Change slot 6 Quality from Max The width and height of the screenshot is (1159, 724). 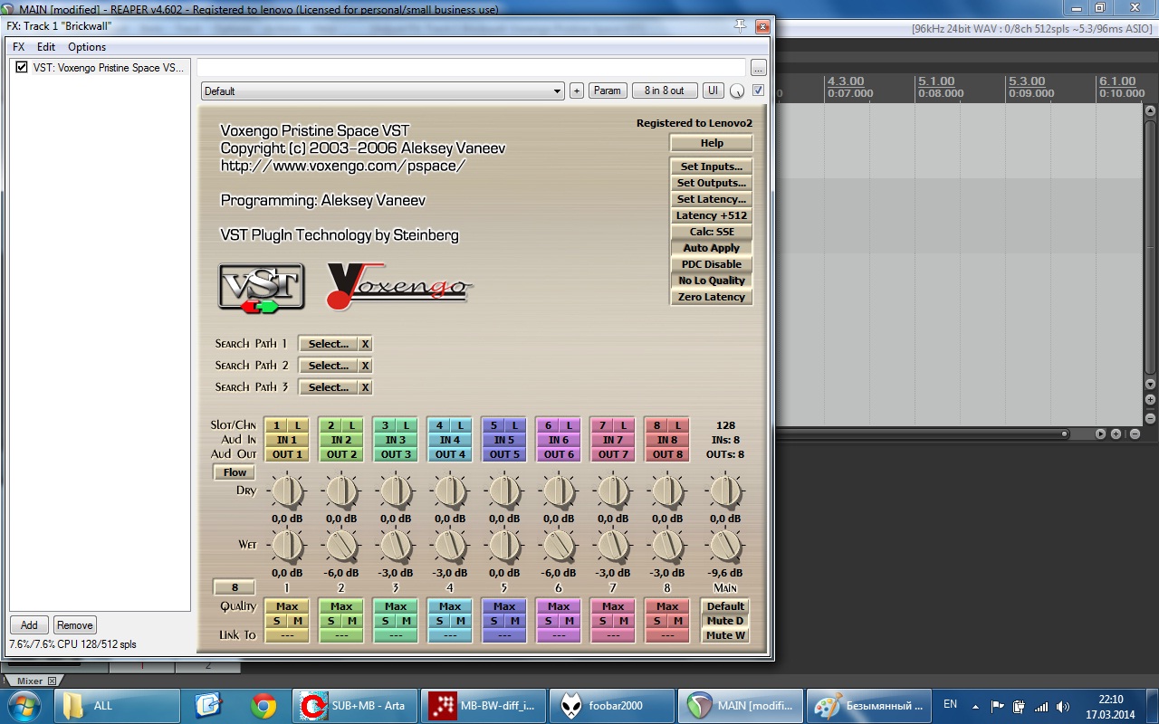click(x=559, y=606)
